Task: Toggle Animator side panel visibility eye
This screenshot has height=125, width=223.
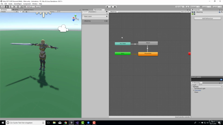Action: coord(107,12)
